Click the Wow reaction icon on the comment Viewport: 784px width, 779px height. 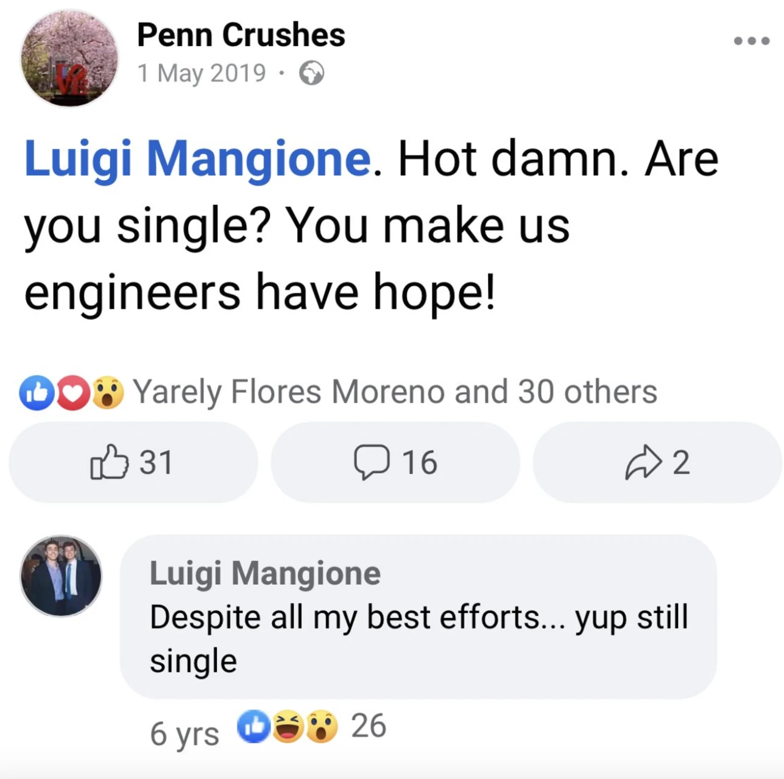pos(322,726)
